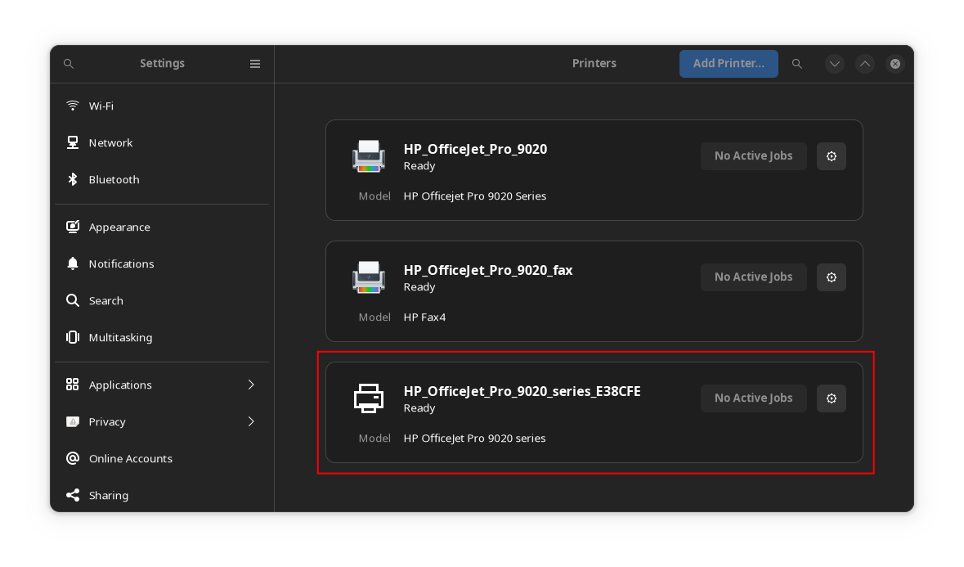Image resolution: width=964 pixels, height=567 pixels.
Task: Click the Add Printer button
Action: tap(729, 63)
